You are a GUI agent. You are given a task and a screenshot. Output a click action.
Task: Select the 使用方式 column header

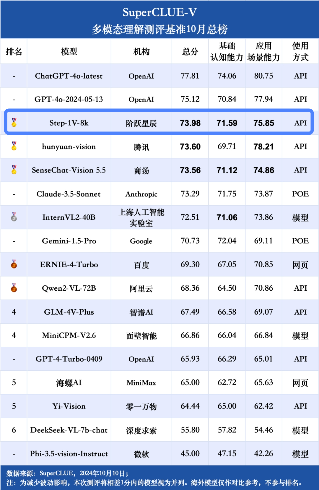[300, 52]
